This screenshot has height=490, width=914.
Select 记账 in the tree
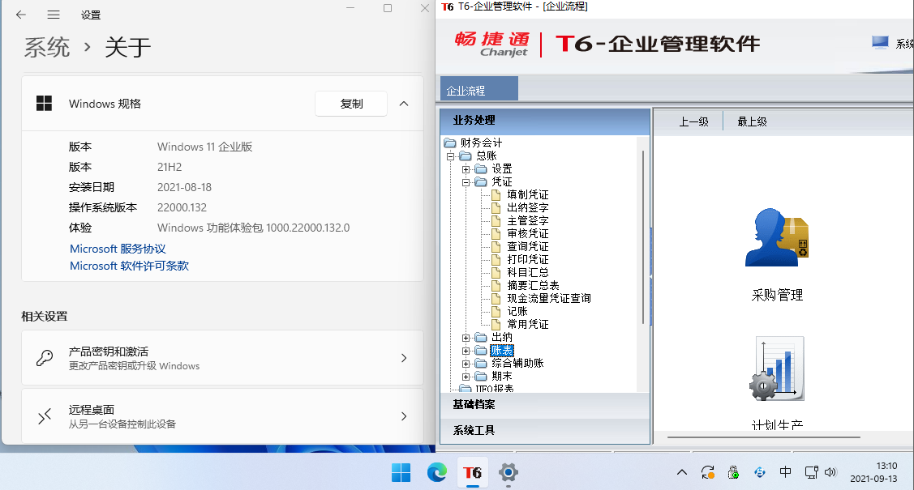[517, 311]
